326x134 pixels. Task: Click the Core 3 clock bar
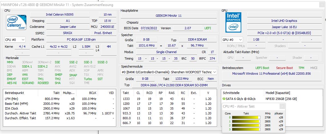pos(246,129)
